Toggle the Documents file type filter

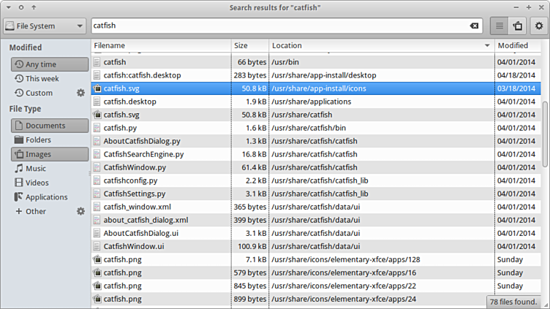pyautogui.click(x=49, y=126)
